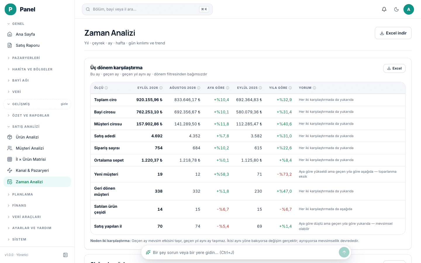Collapse the Satış Analizi section

[x=37, y=127]
